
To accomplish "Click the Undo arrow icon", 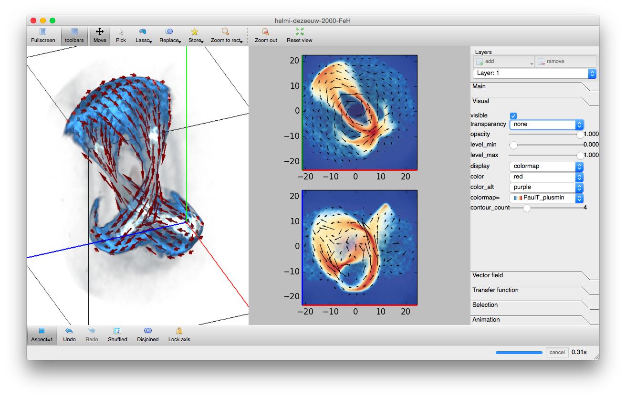I will point(69,334).
